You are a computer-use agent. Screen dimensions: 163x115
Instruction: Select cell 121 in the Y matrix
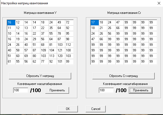61,51
